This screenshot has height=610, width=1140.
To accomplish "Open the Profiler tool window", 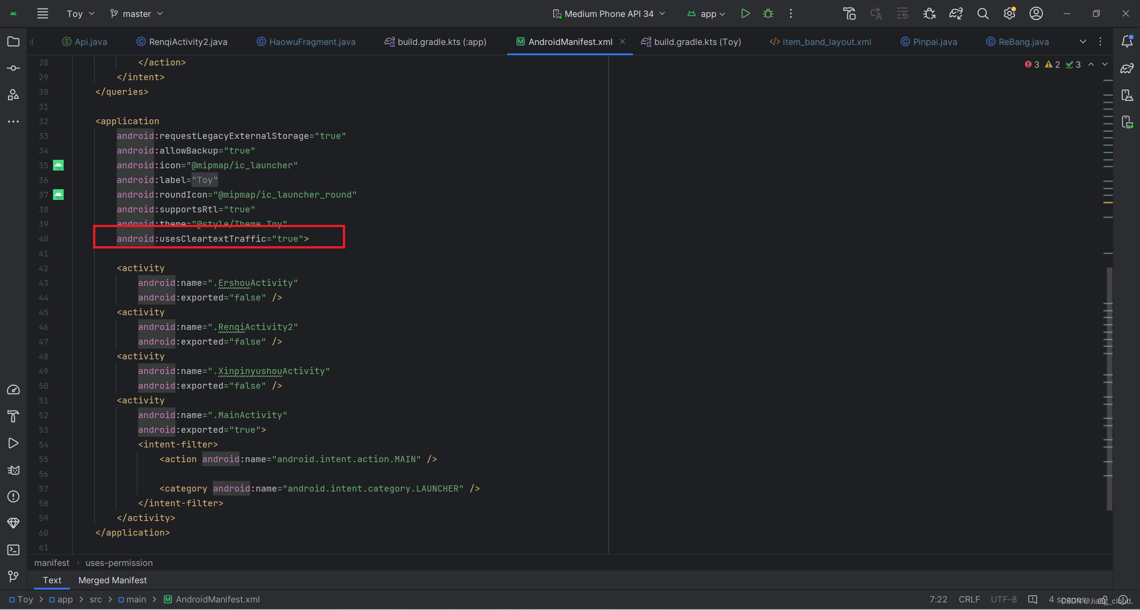I will point(13,390).
